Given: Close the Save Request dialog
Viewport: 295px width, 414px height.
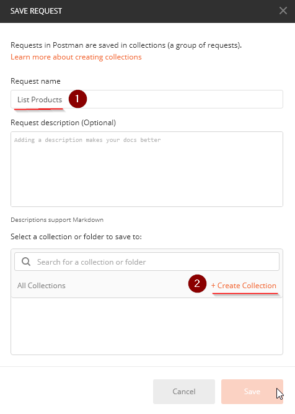Looking at the screenshot, I should 283,11.
